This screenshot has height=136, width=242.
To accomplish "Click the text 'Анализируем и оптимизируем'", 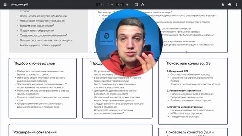I will coord(40,45).
